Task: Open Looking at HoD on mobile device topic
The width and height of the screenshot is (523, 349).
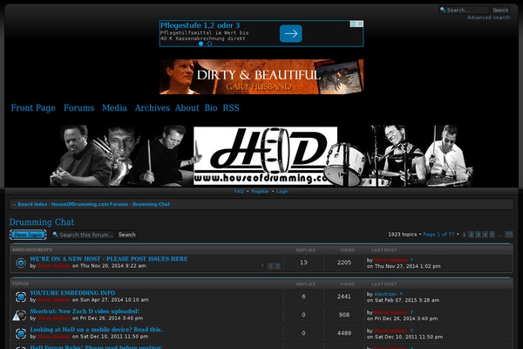Action: (x=96, y=330)
